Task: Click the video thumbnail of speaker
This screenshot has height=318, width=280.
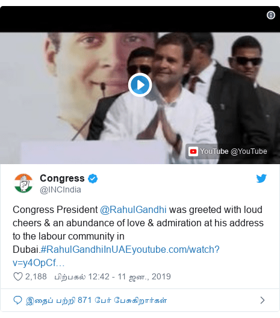Action: click(x=140, y=98)
